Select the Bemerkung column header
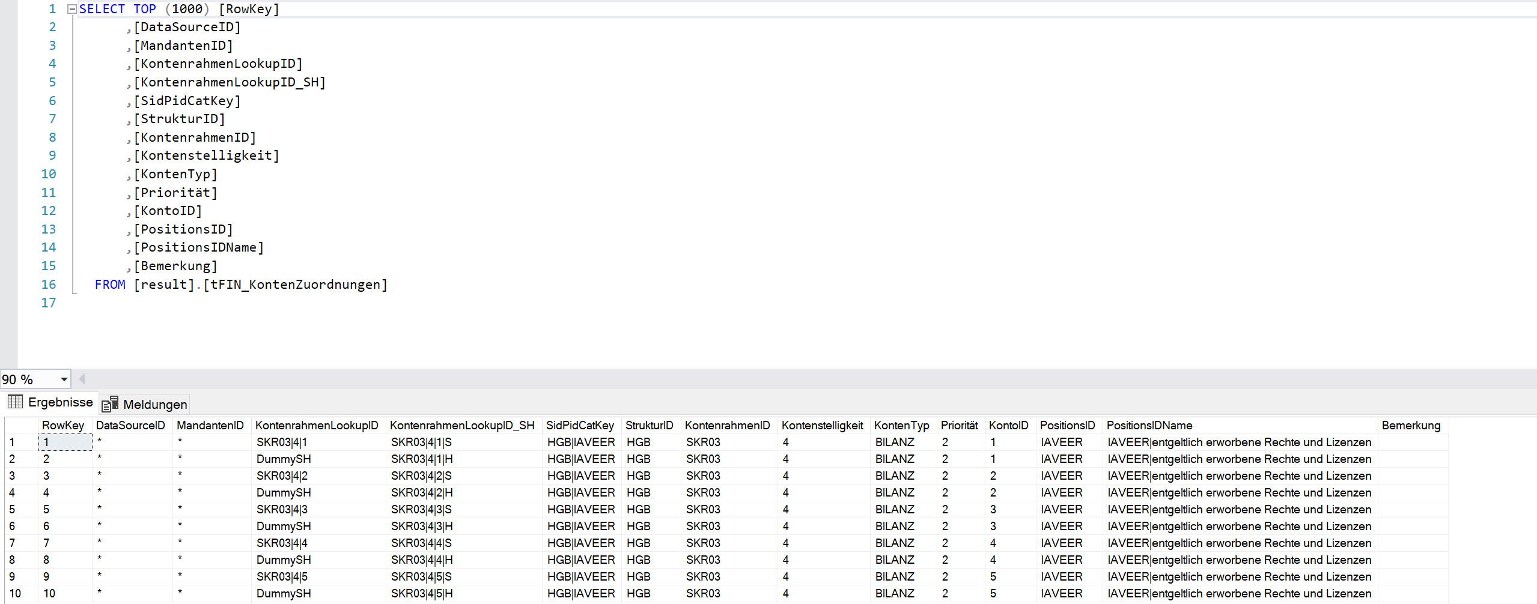Image resolution: width=1537 pixels, height=604 pixels. click(1410, 425)
